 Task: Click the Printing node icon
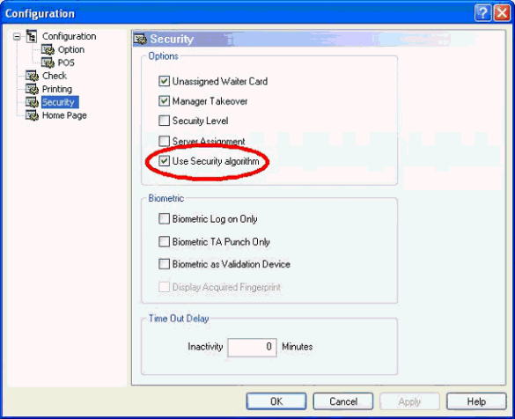[33, 89]
